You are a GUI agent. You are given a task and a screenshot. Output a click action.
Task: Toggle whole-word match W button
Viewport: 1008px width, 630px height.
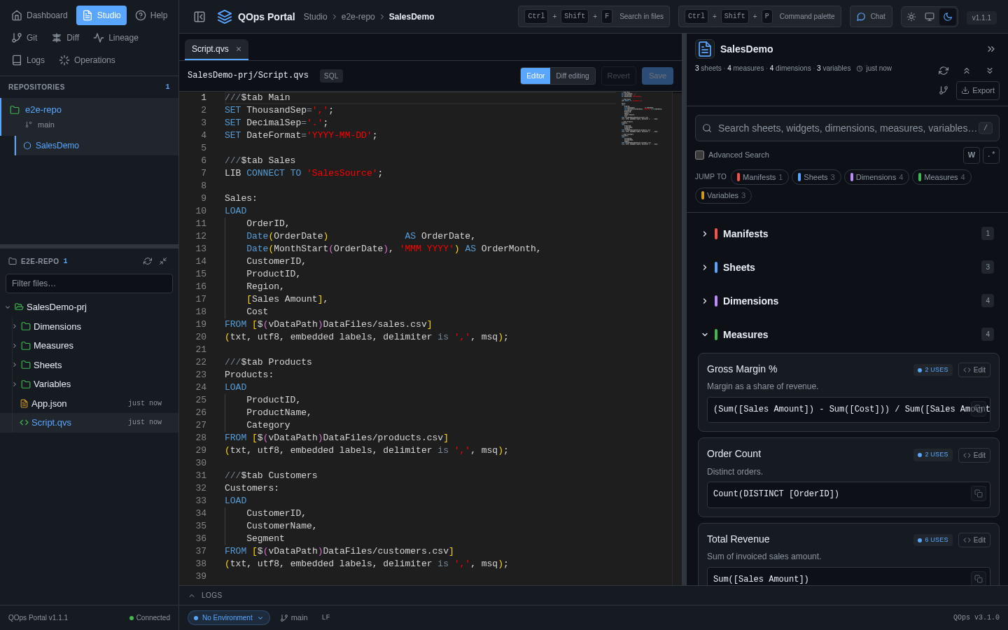(972, 155)
